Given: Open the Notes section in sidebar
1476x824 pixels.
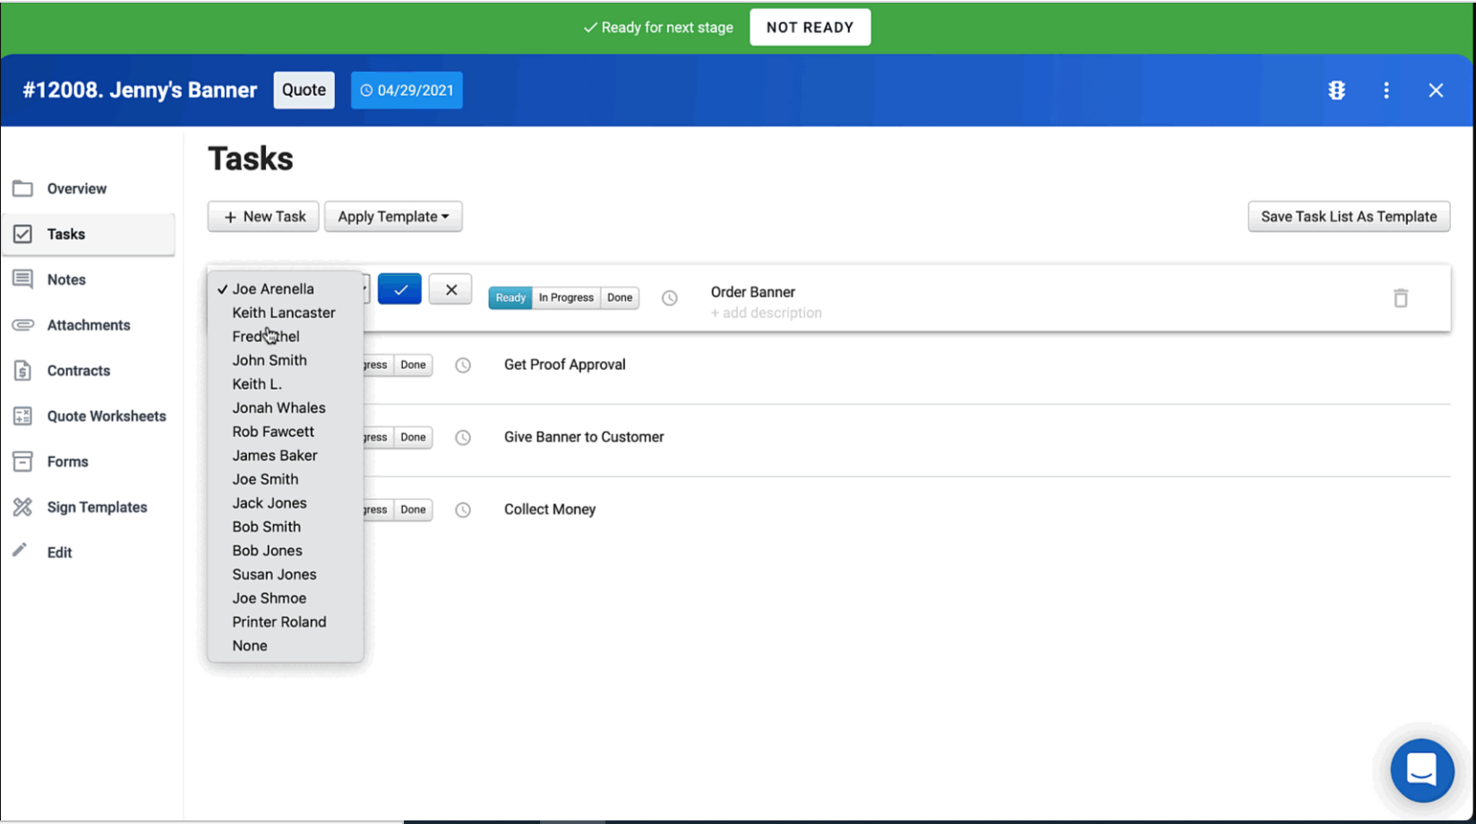Looking at the screenshot, I should [x=66, y=279].
